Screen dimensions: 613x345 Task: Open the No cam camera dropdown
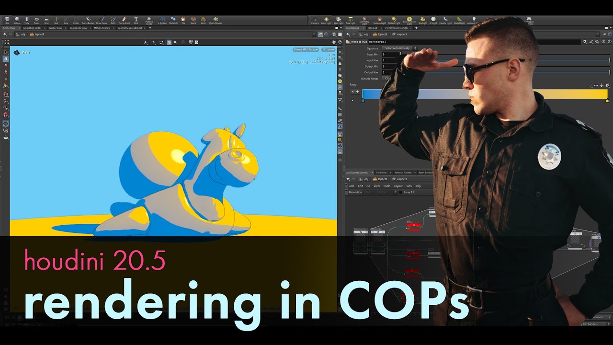[x=328, y=49]
